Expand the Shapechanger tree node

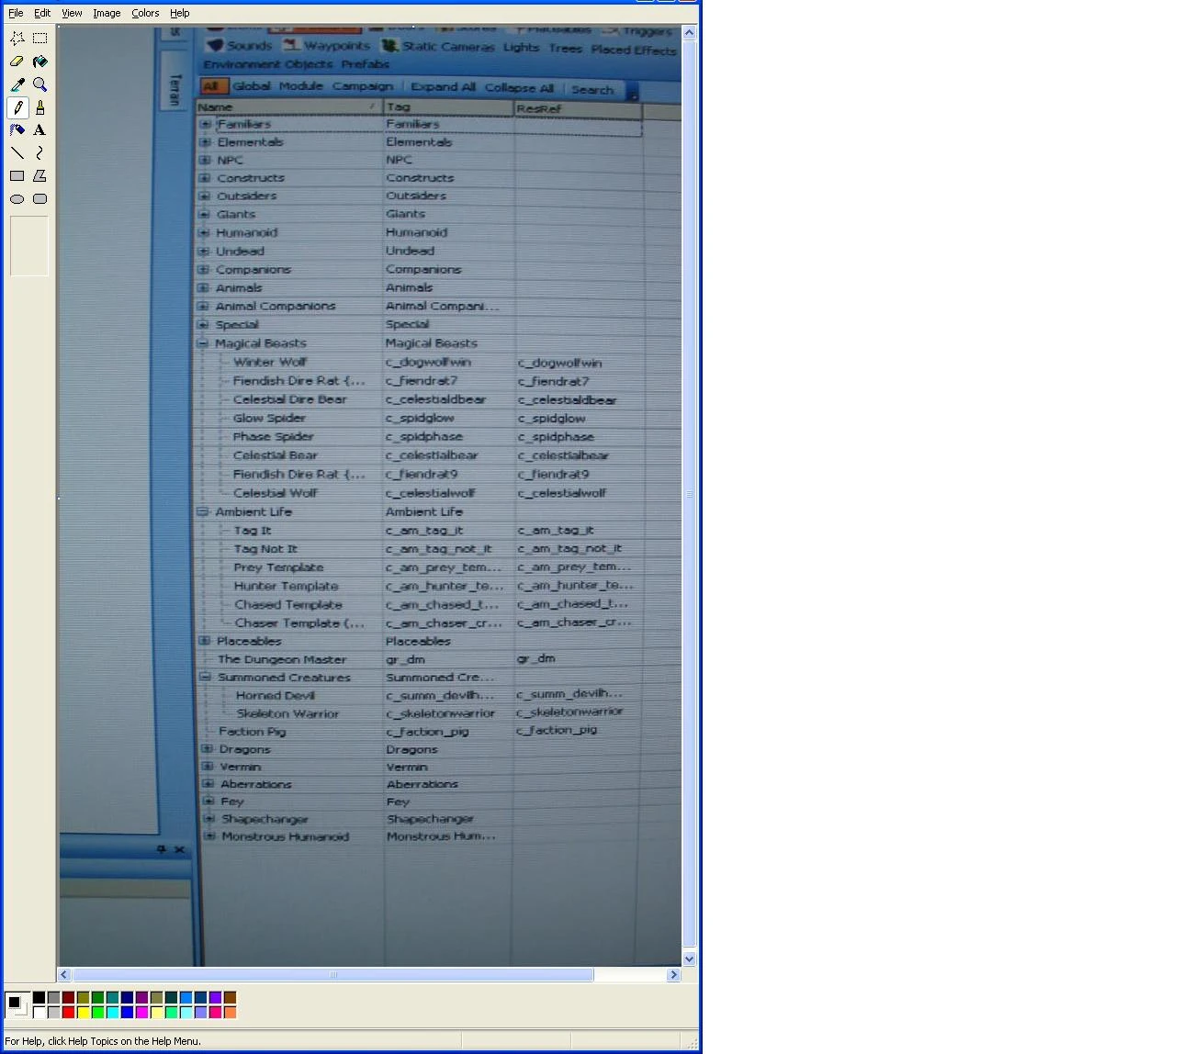209,818
